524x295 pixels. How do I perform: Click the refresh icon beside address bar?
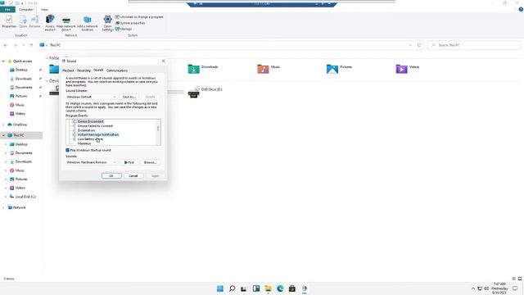coord(419,45)
